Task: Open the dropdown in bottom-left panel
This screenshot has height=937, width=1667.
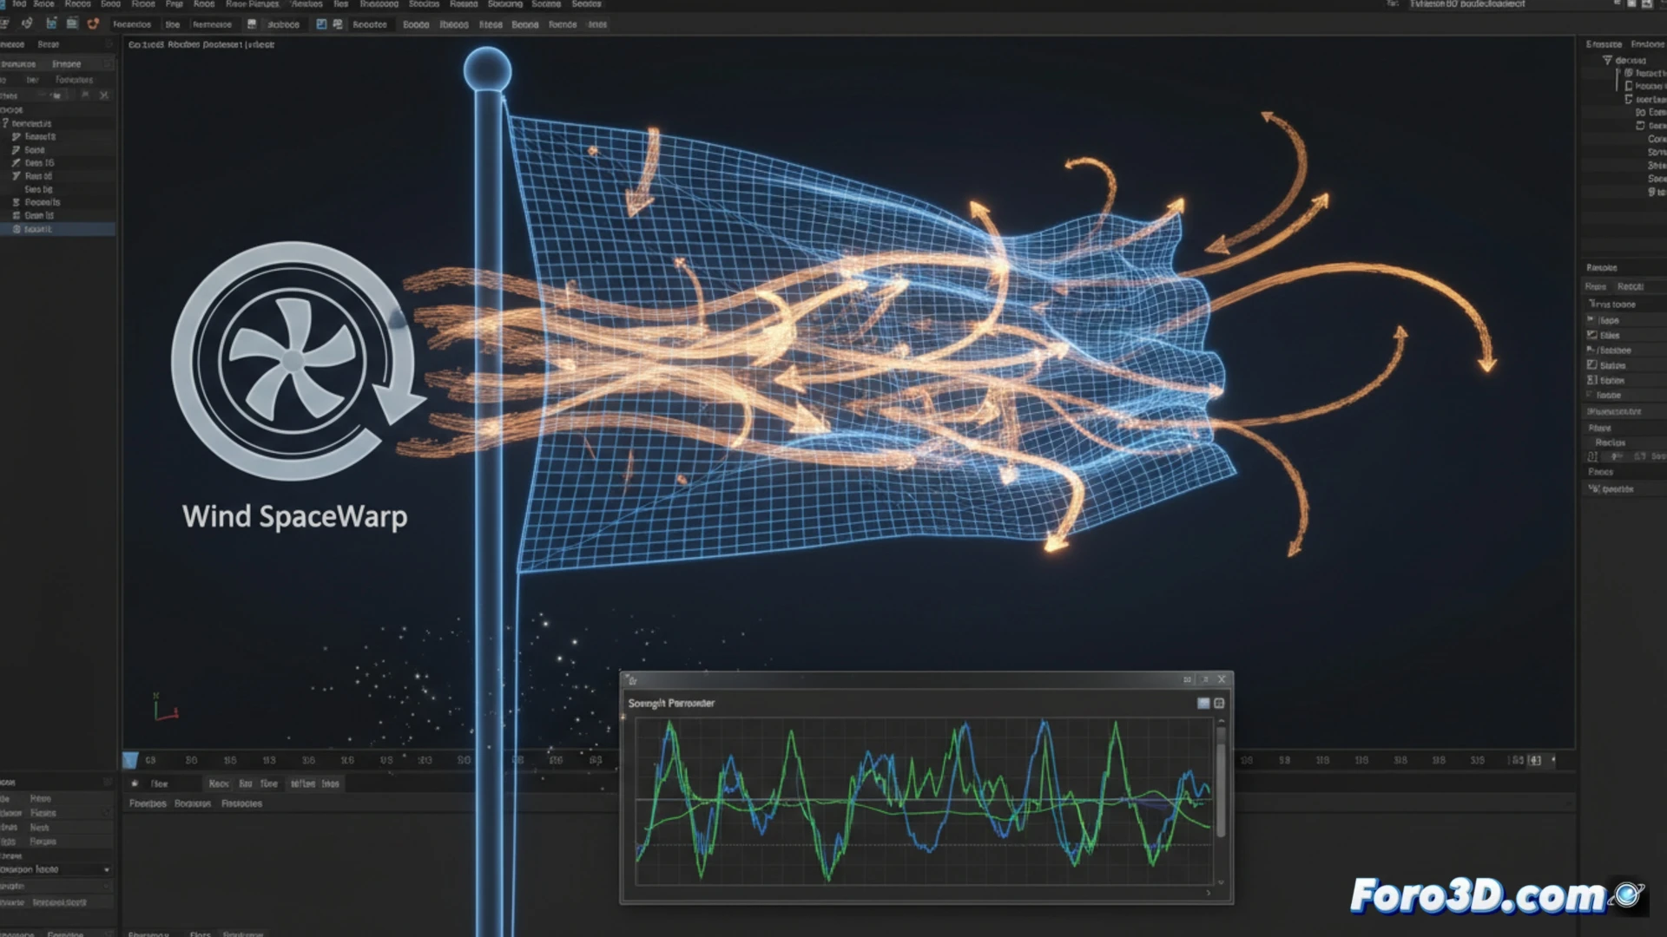Action: click(x=106, y=869)
